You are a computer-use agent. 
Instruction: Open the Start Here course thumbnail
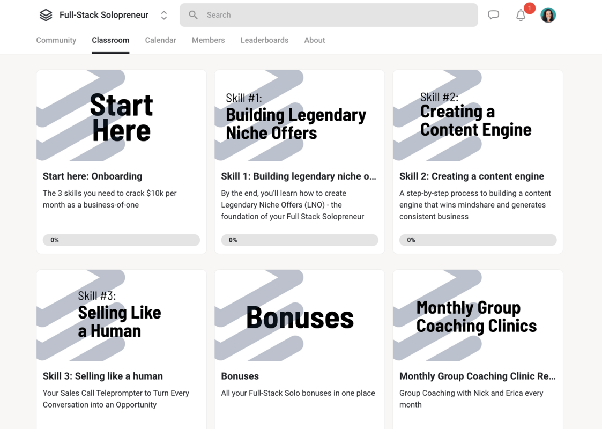(x=121, y=116)
